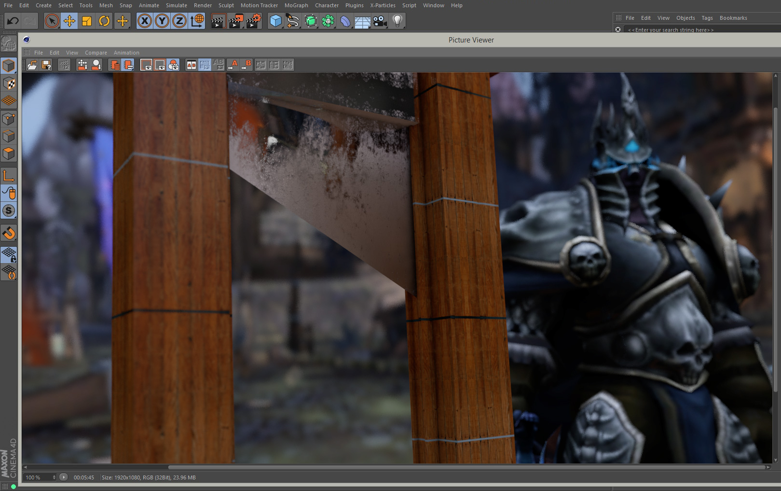Select the Live Selection tool
This screenshot has width=781, height=491.
[x=52, y=21]
